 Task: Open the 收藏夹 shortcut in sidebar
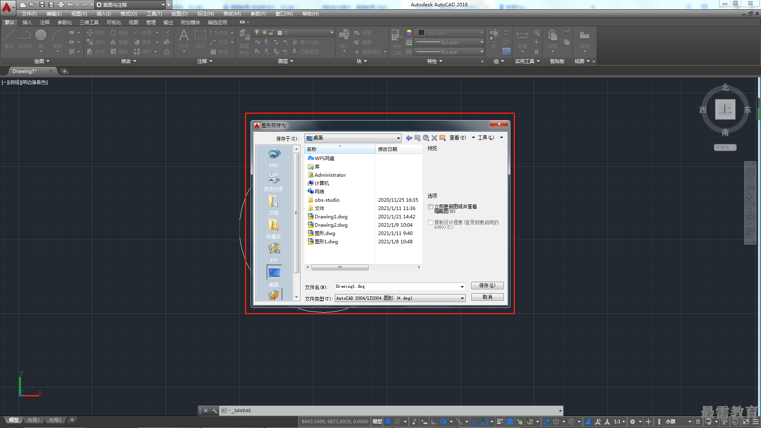[274, 229]
